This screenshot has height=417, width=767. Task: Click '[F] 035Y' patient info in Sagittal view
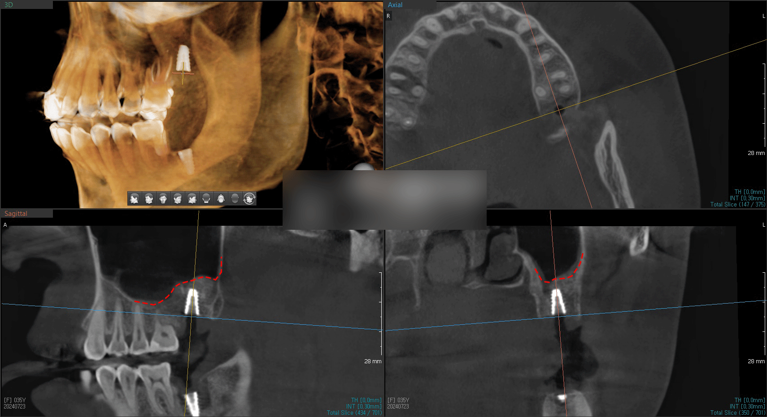pyautogui.click(x=15, y=400)
